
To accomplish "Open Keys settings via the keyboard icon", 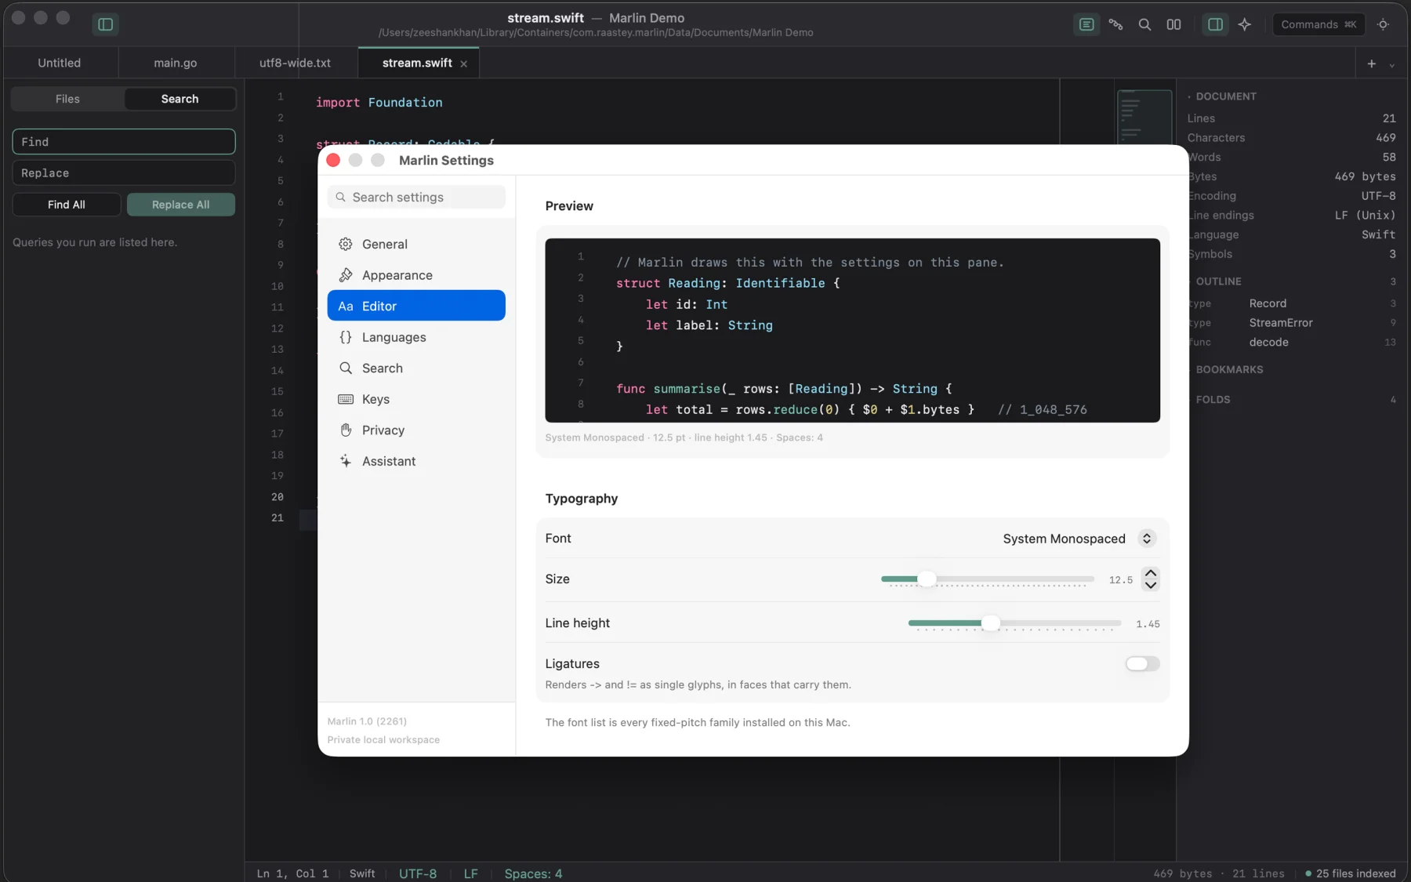I will (346, 399).
